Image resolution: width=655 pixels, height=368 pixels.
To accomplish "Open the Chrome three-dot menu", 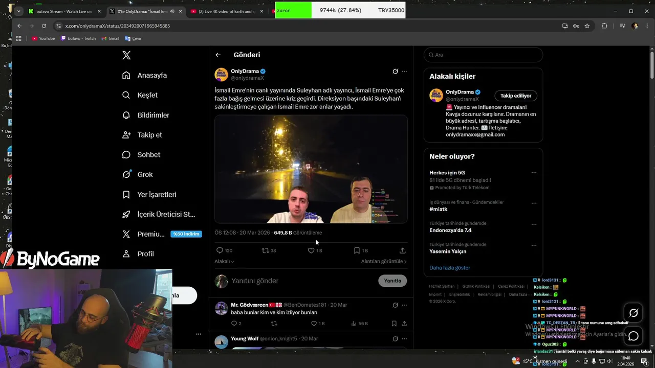I will tap(646, 26).
